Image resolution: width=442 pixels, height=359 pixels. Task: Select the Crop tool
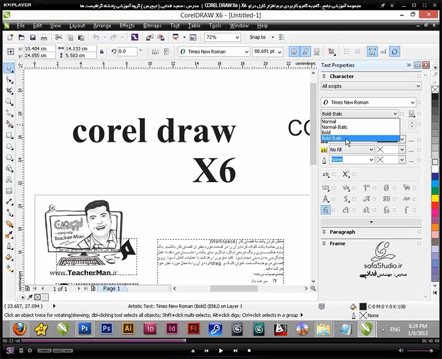coord(9,91)
